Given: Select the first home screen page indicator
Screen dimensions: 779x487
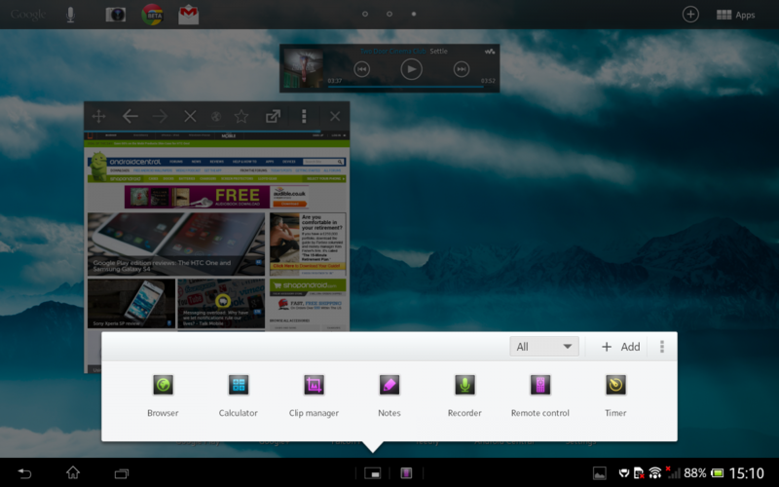Looking at the screenshot, I should click(x=365, y=14).
